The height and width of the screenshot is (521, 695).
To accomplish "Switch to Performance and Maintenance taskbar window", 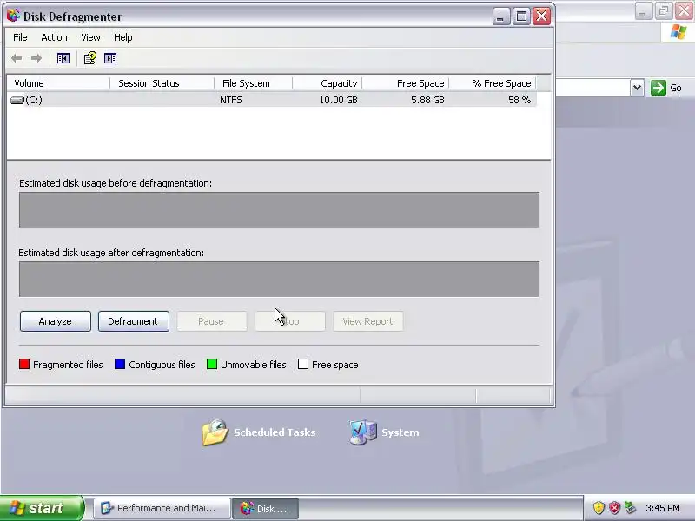I will coord(162,508).
